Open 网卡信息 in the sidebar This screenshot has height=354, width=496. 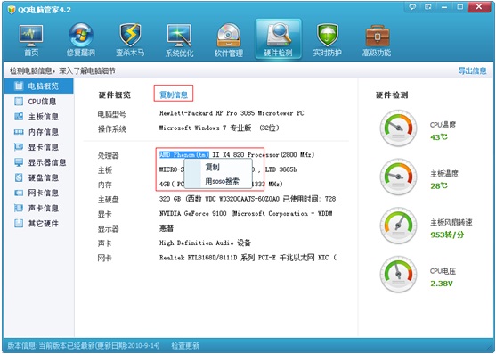[x=39, y=193]
